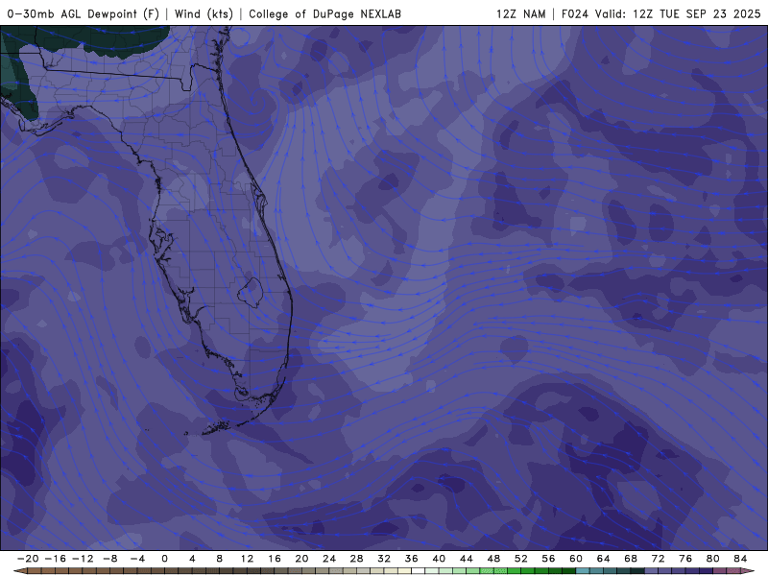This screenshot has height=576, width=768.
Task: Click the 28 legend value
Action: pos(356,559)
